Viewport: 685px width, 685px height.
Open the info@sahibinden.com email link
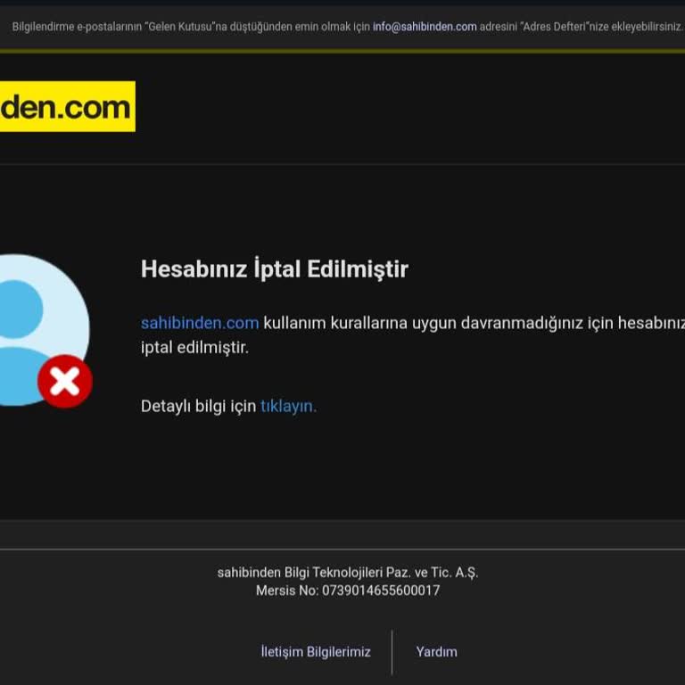coord(425,27)
